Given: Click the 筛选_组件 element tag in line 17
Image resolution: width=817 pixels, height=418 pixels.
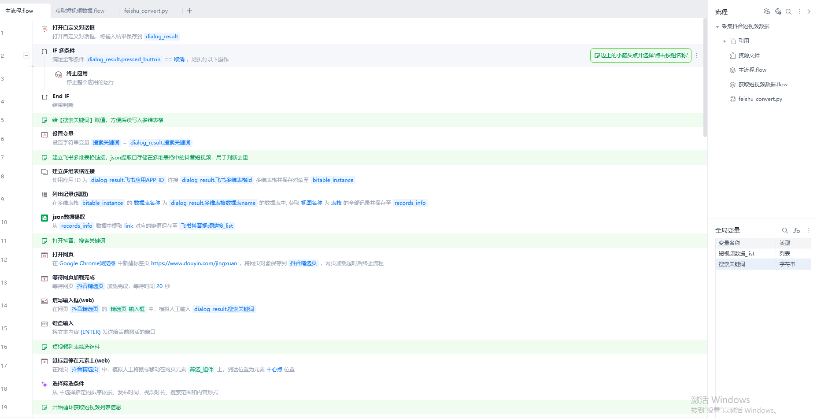Looking at the screenshot, I should click(x=202, y=370).
